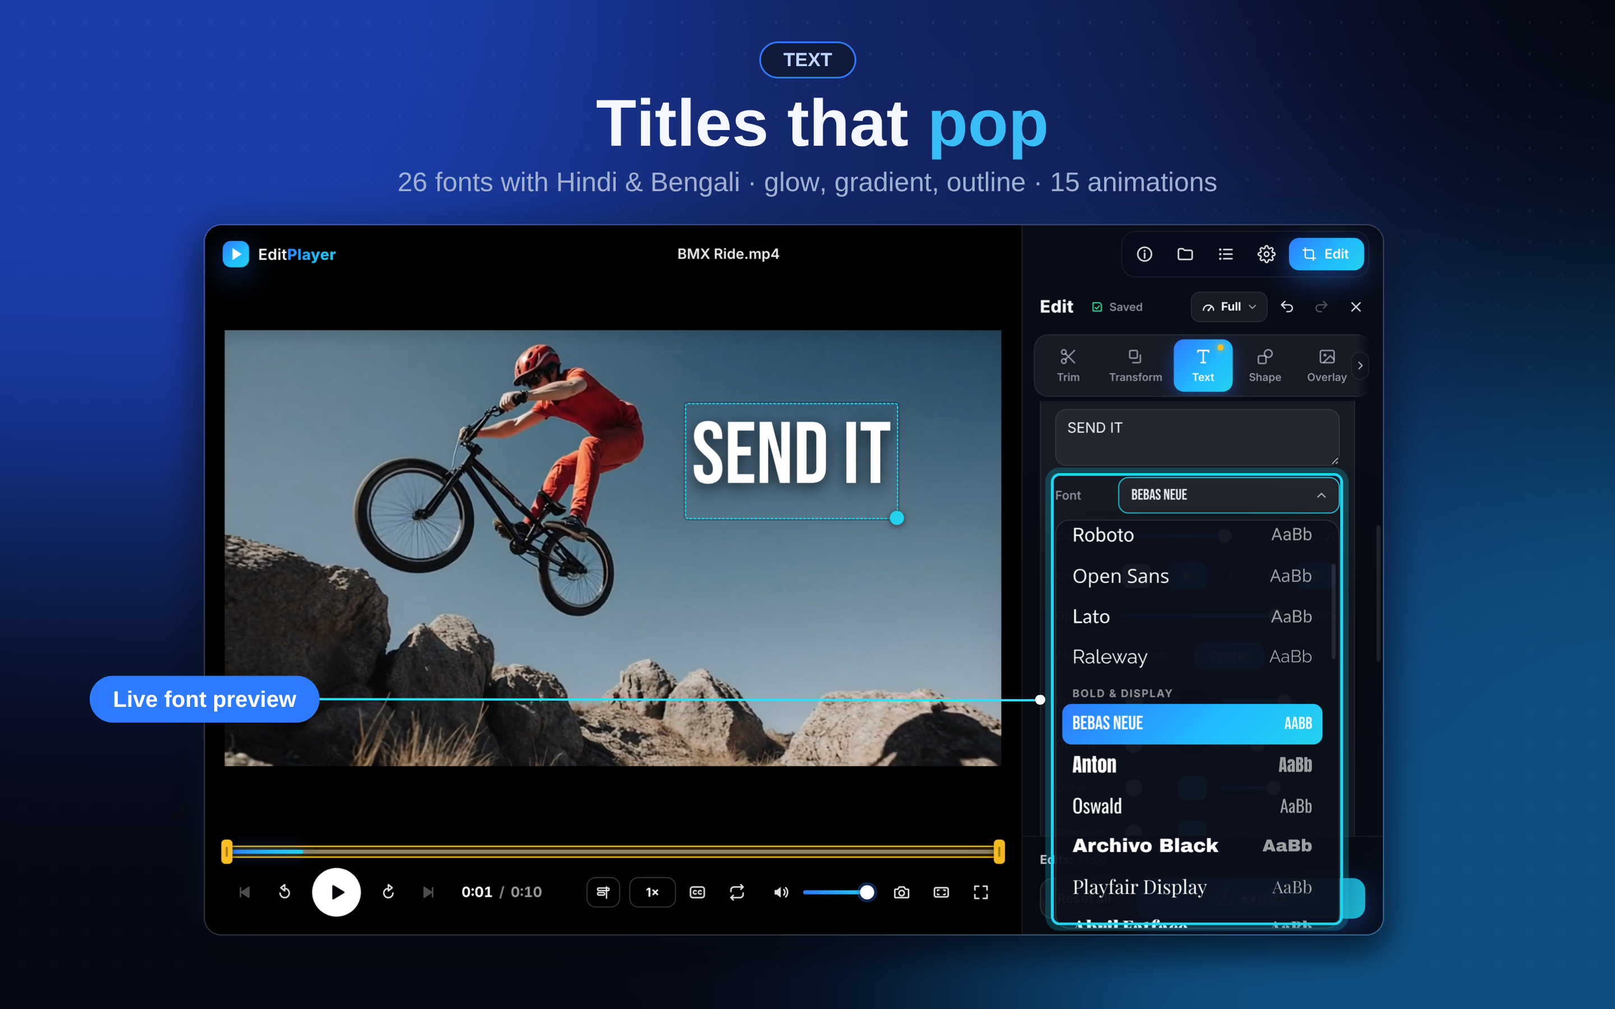Viewport: 1615px width, 1009px height.
Task: Choose the Roboto font
Action: click(x=1192, y=535)
